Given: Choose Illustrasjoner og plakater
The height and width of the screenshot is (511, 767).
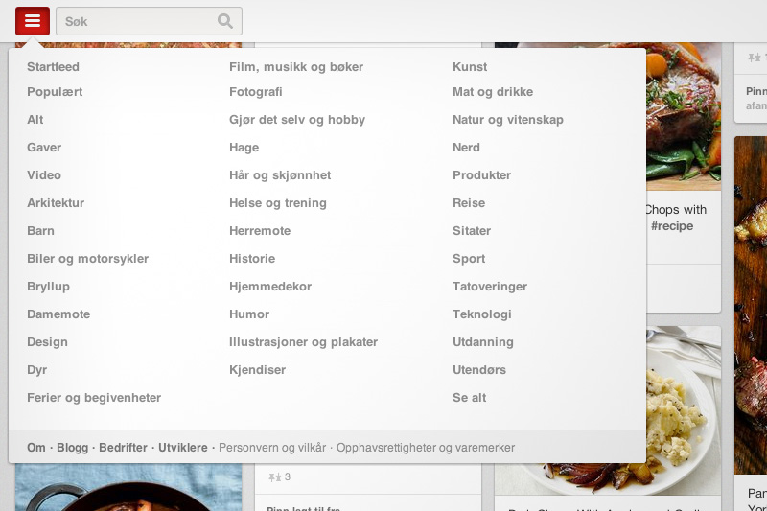Looking at the screenshot, I should pos(304,343).
